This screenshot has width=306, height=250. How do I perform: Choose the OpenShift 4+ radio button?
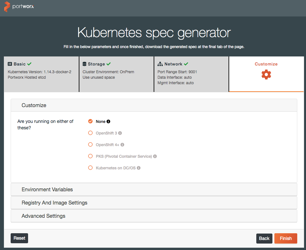click(x=90, y=145)
